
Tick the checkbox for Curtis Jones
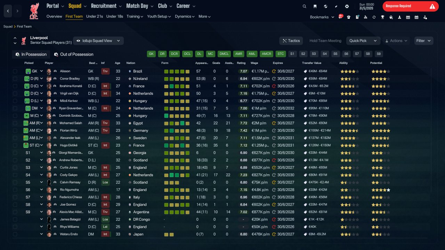[15, 167]
